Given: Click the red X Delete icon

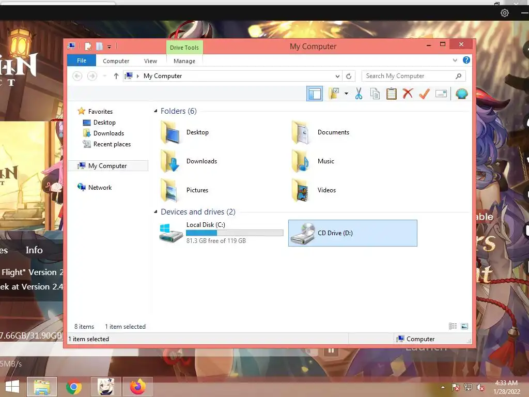Looking at the screenshot, I should pyautogui.click(x=408, y=93).
